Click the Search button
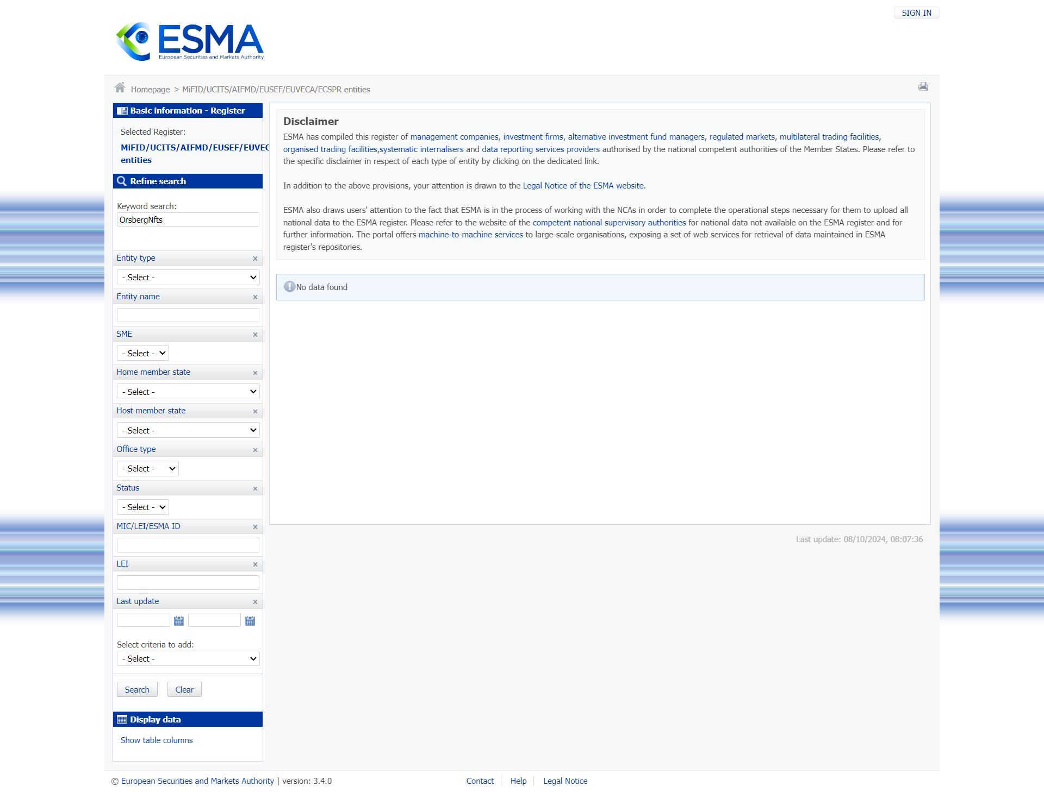Screen dimensions: 1044x792 (x=137, y=689)
